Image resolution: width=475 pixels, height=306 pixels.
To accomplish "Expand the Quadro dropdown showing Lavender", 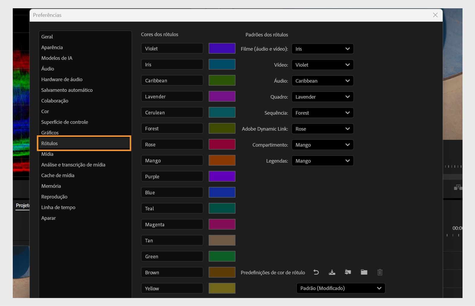I will (323, 97).
